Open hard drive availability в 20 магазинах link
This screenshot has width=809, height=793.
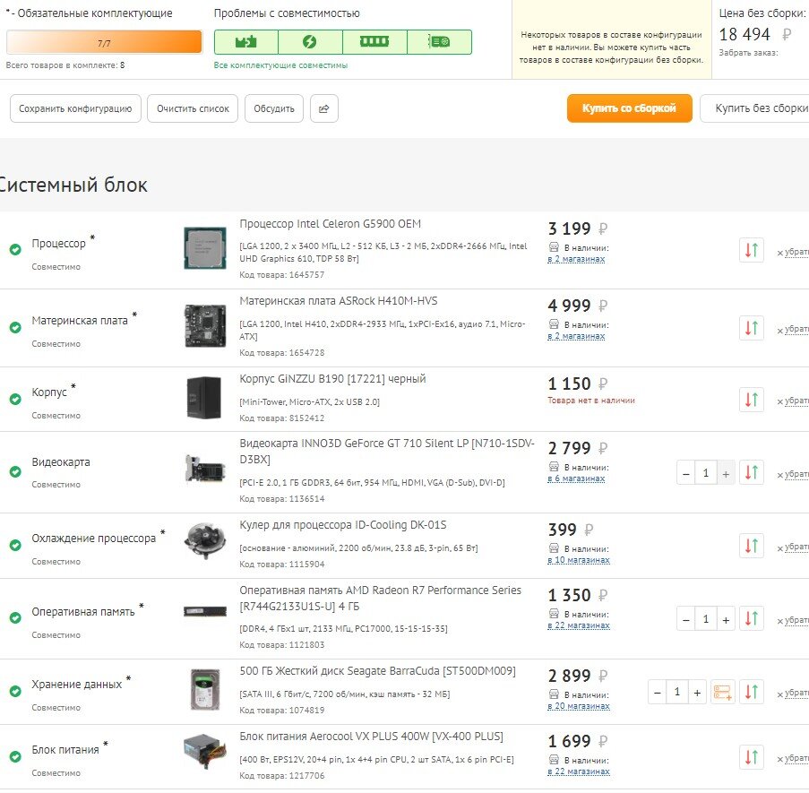[579, 706]
